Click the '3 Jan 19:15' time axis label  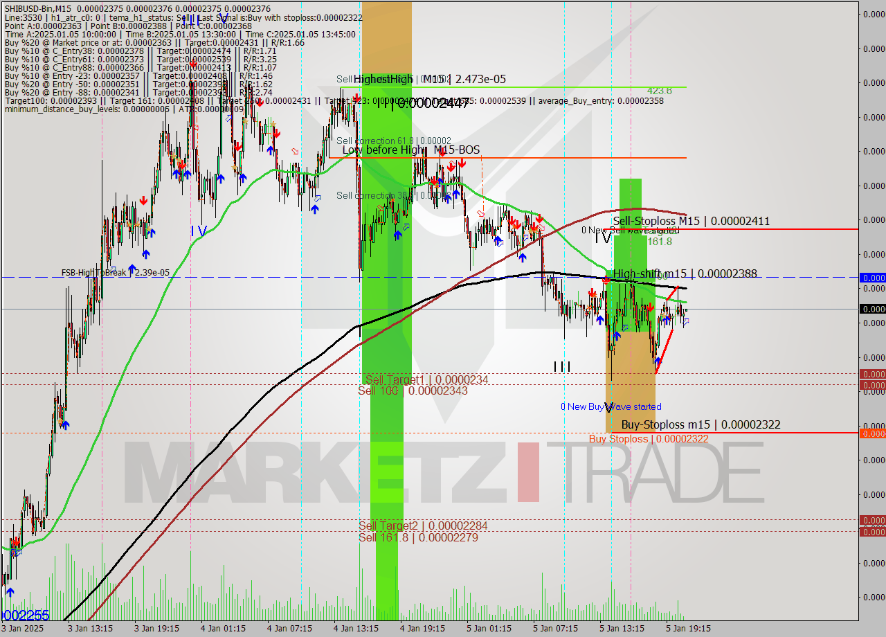point(156,629)
